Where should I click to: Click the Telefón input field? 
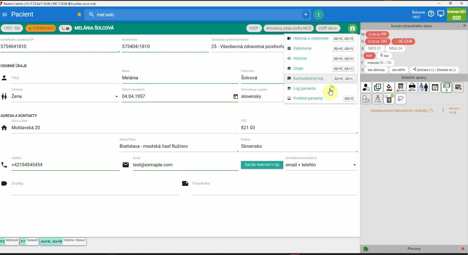(65, 165)
